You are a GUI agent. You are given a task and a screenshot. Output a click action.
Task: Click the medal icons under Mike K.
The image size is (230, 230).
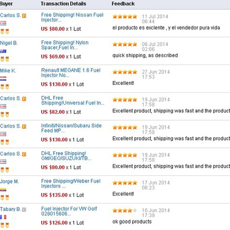(5, 87)
